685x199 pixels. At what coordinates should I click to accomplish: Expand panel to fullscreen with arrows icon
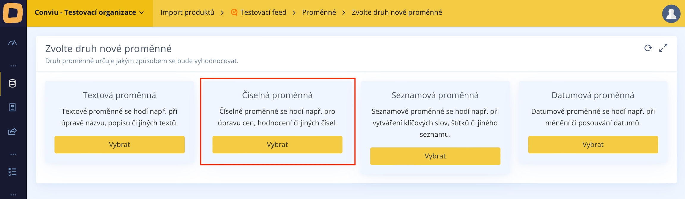663,48
